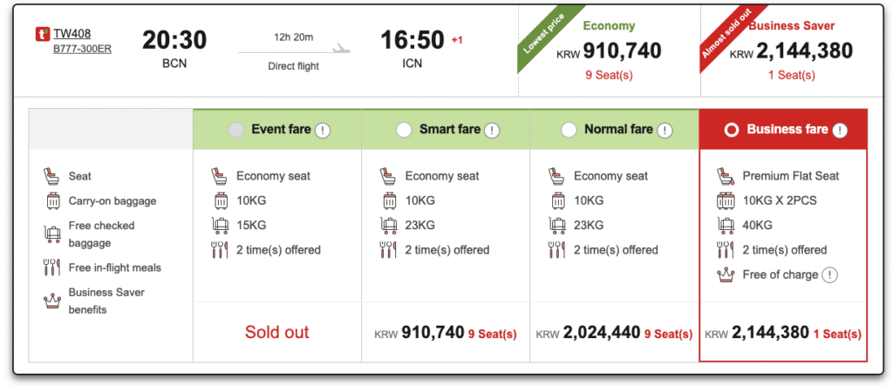
Task: Open Normal fare info exclamation icon
Action: click(664, 131)
